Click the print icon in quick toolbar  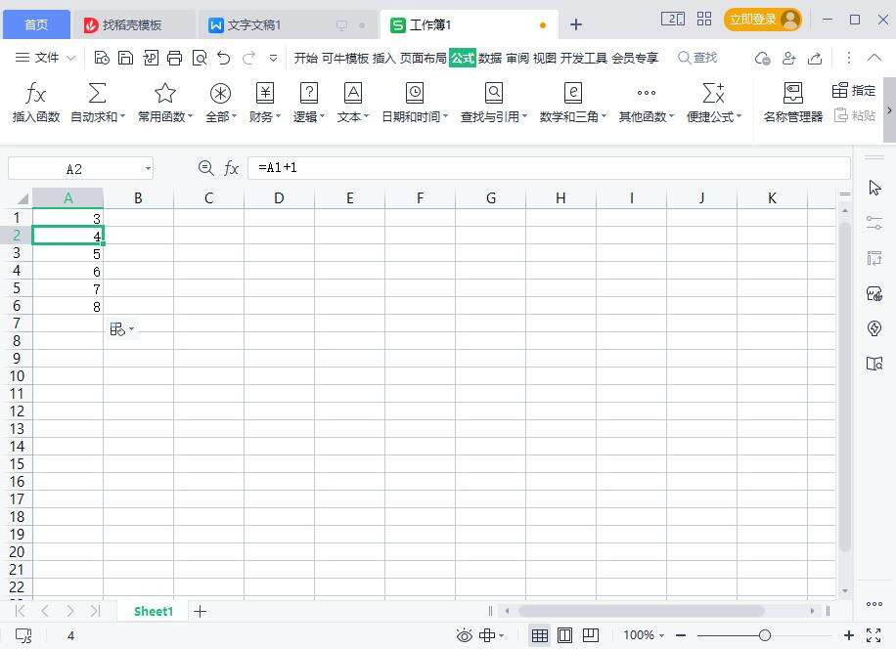[x=175, y=58]
